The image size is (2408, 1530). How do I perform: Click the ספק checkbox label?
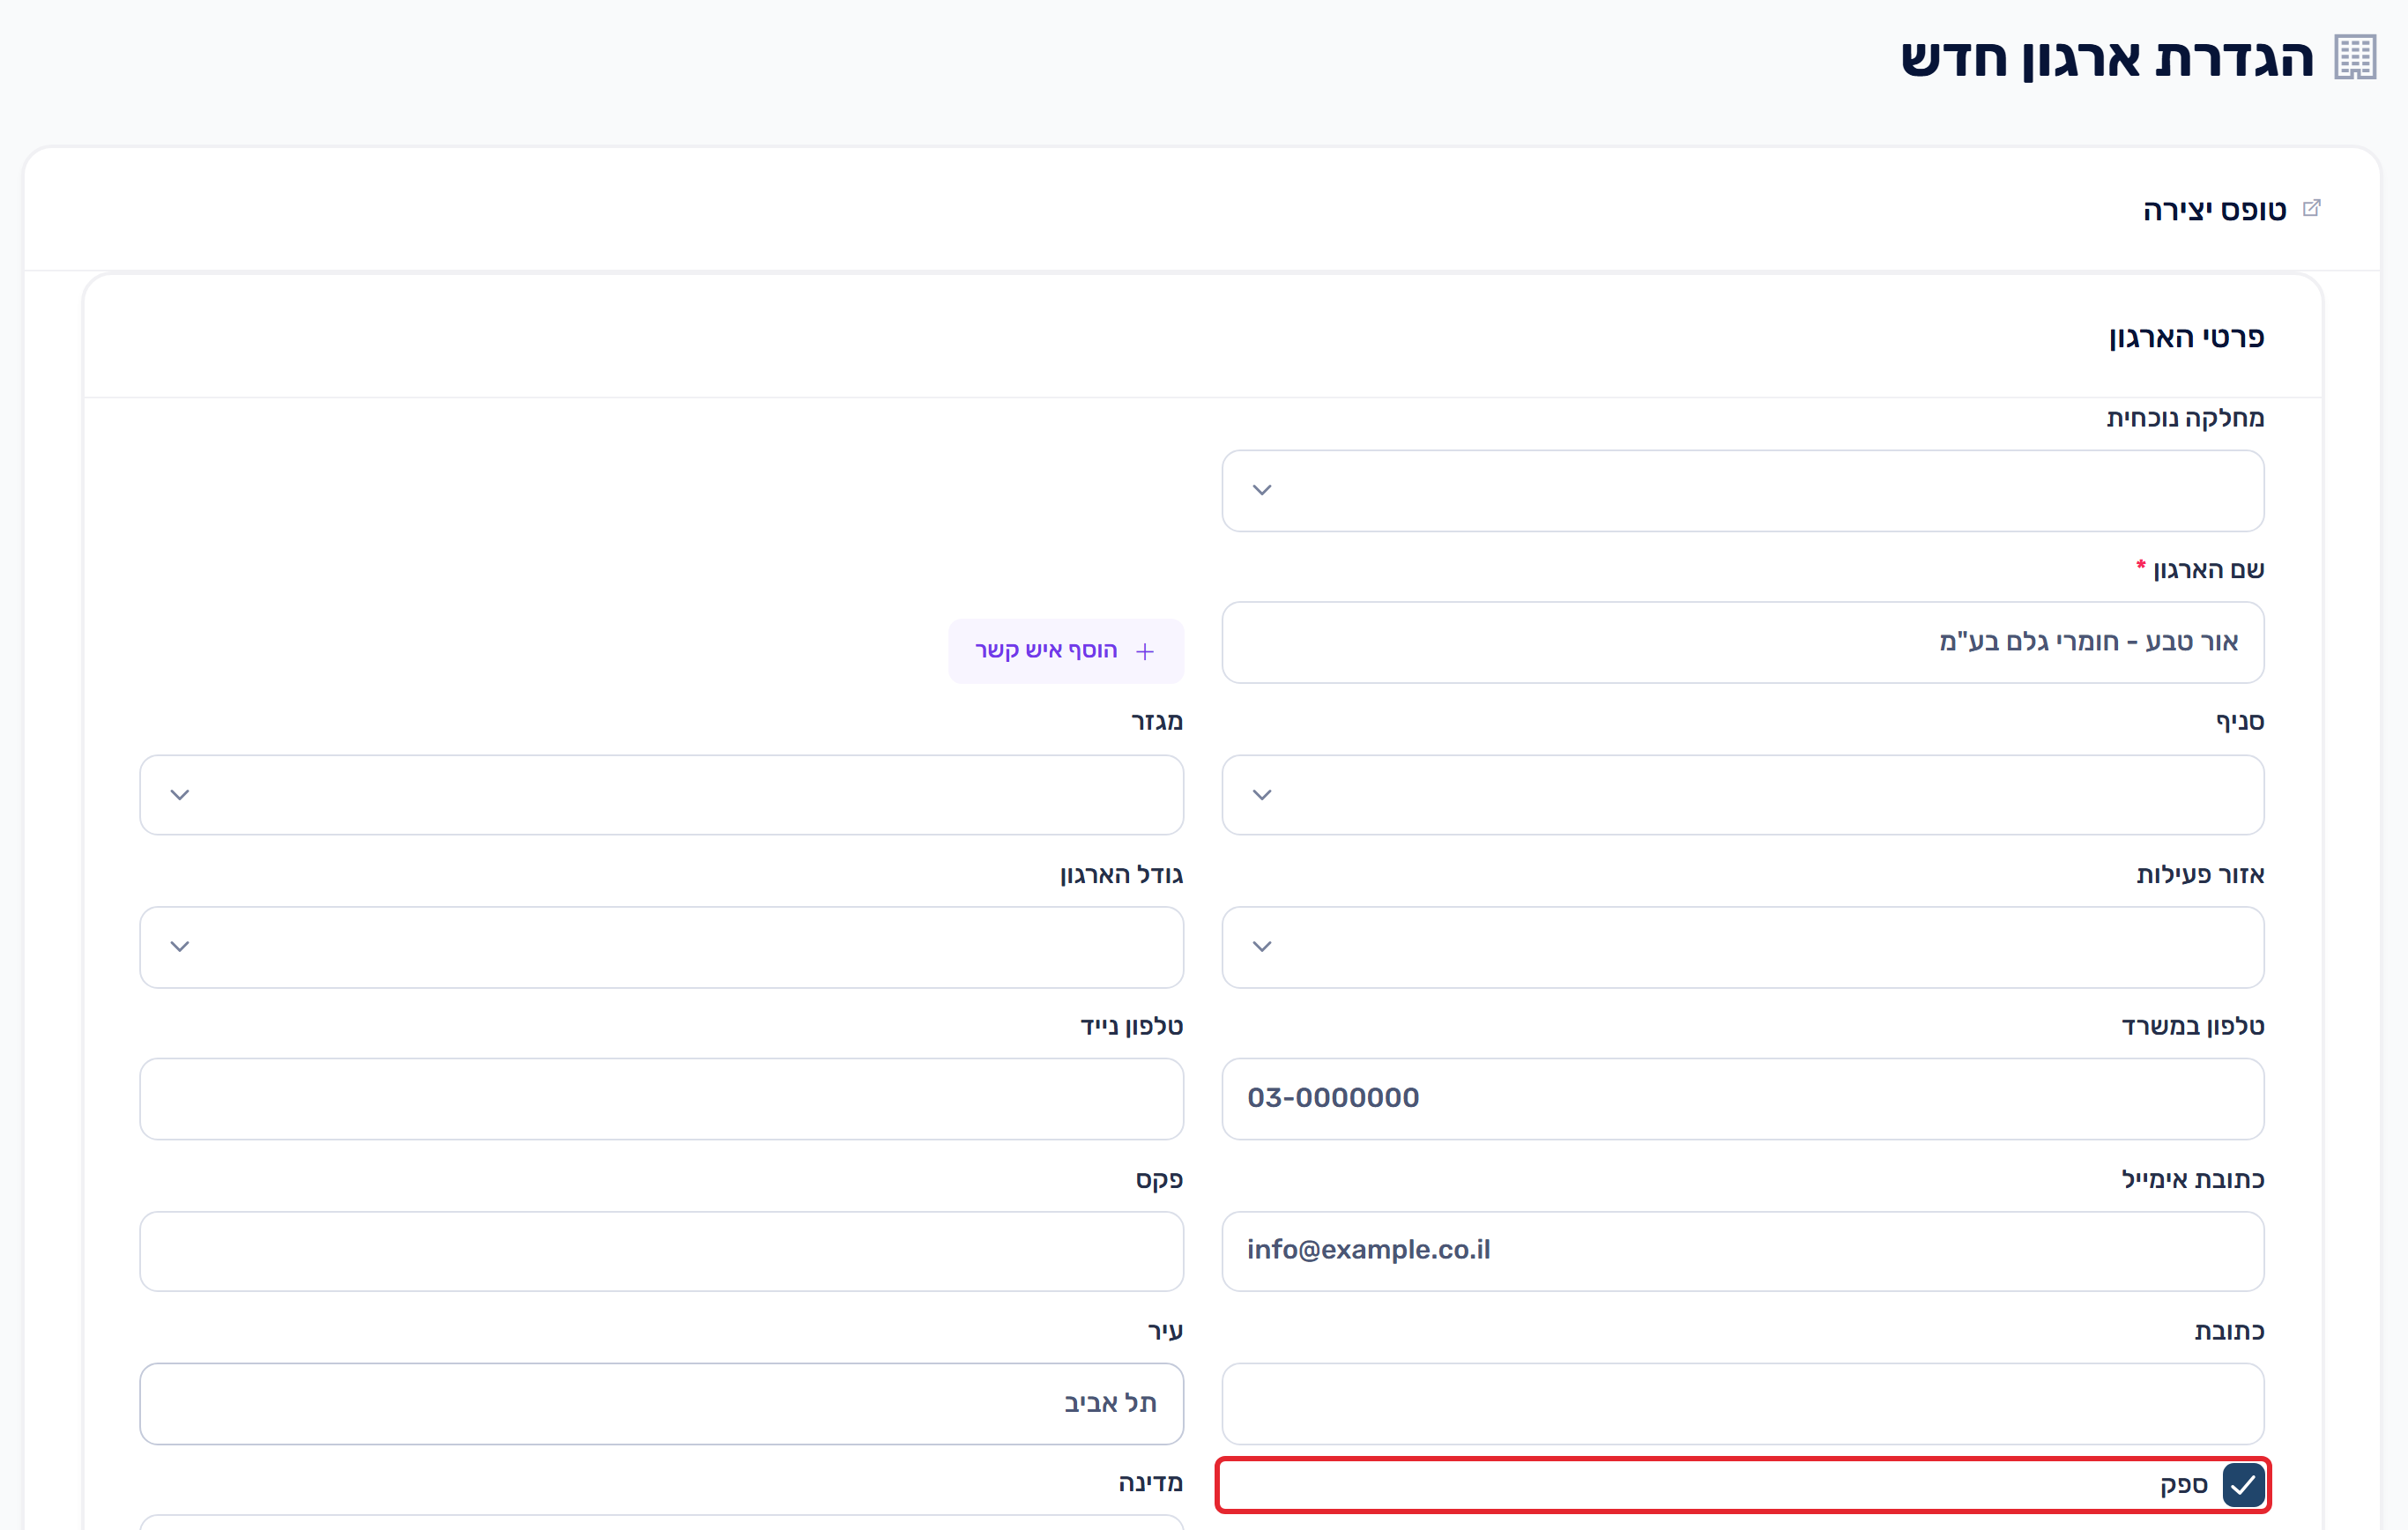(x=2183, y=1485)
